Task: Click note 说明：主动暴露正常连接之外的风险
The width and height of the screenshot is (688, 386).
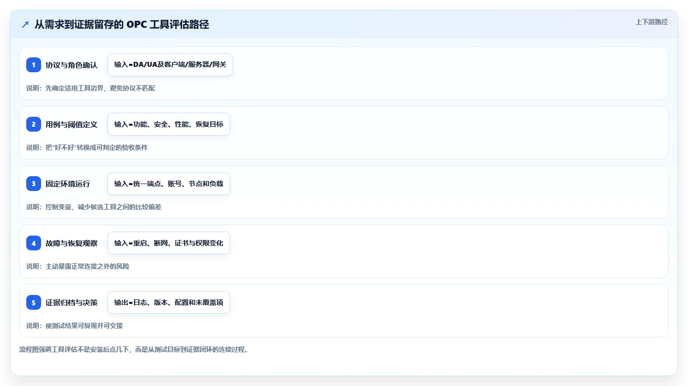Action: click(78, 266)
